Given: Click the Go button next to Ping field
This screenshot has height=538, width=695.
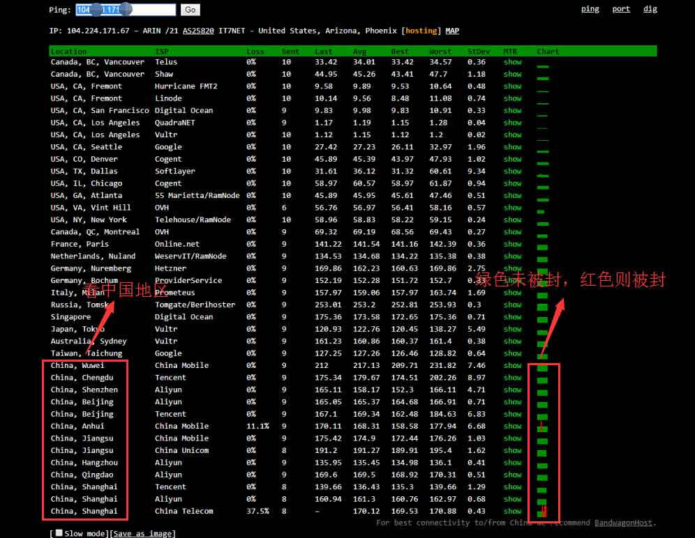Looking at the screenshot, I should pyautogui.click(x=190, y=10).
